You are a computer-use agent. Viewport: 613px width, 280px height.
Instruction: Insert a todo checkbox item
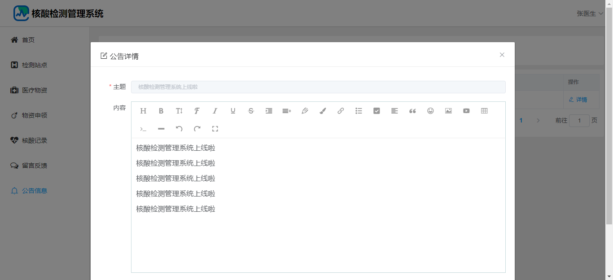coord(377,111)
